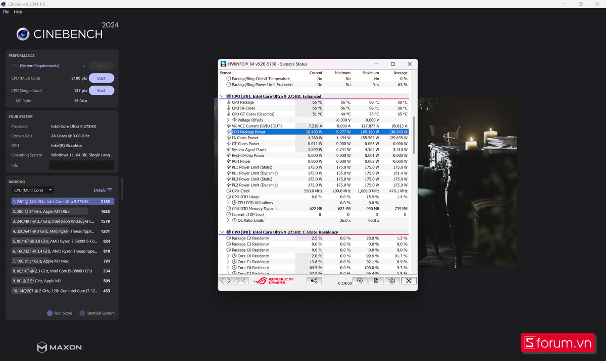Click the Package C2 Residency gauge icon
Screen dimensions: 606x361
point(228,238)
